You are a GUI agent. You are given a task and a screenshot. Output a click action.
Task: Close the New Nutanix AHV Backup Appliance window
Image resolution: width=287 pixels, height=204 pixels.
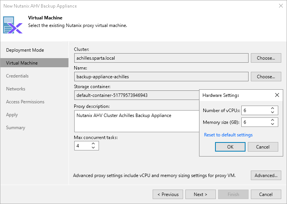tap(280, 6)
